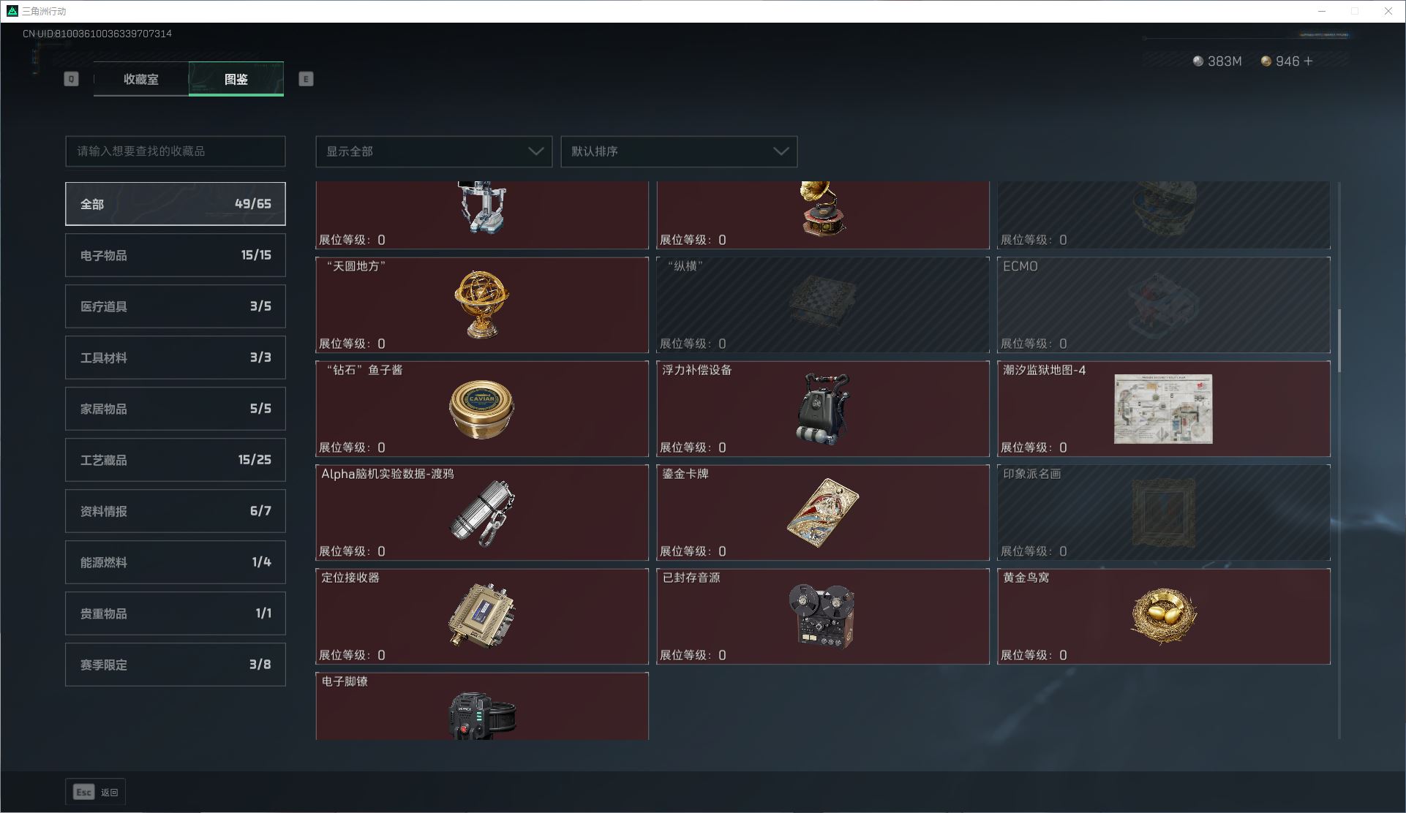
Task: Switch to the 收藏室 tab
Action: point(141,79)
